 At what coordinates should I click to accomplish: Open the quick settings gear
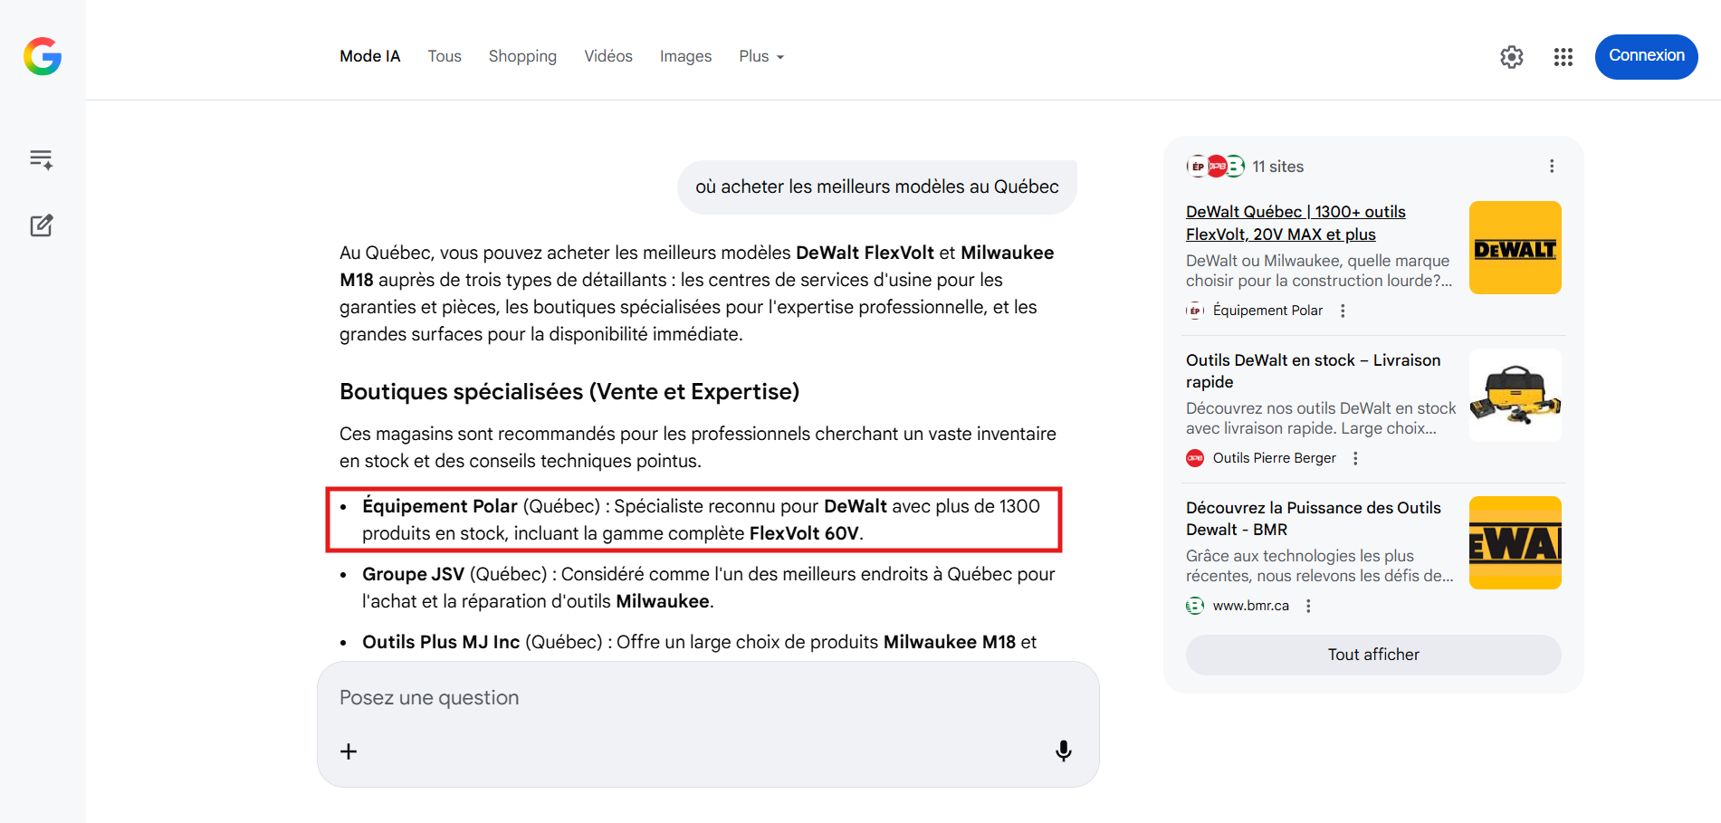pyautogui.click(x=1511, y=56)
